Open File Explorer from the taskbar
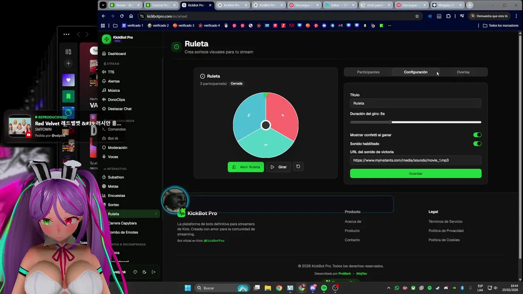This screenshot has height=294, width=523. pos(268,288)
